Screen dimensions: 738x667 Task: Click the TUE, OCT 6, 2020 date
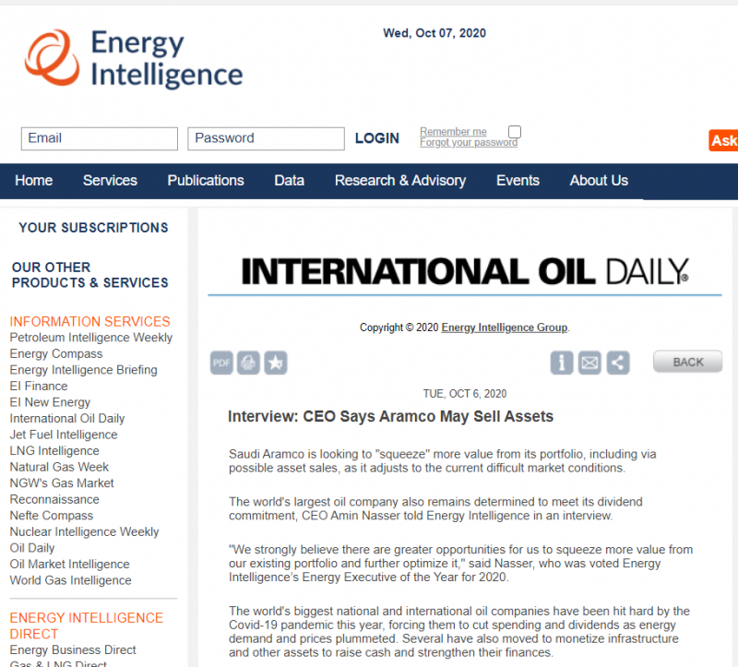click(465, 394)
